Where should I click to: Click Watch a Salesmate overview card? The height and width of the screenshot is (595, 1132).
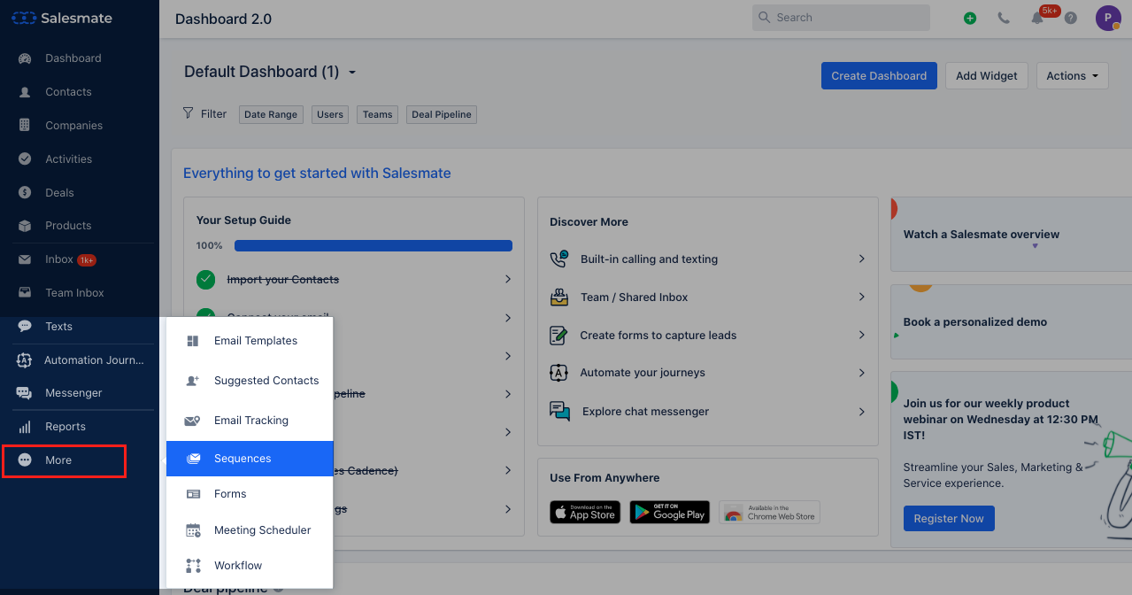[x=1011, y=235]
